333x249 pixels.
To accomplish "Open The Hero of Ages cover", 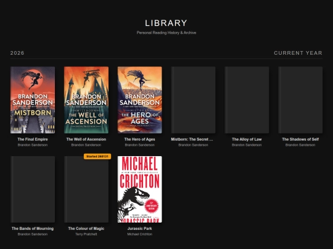I will 140,100.
